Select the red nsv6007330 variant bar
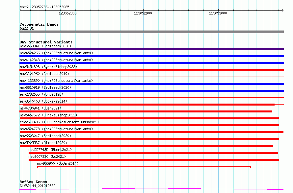This screenshot has width=293, height=193. (154, 160)
